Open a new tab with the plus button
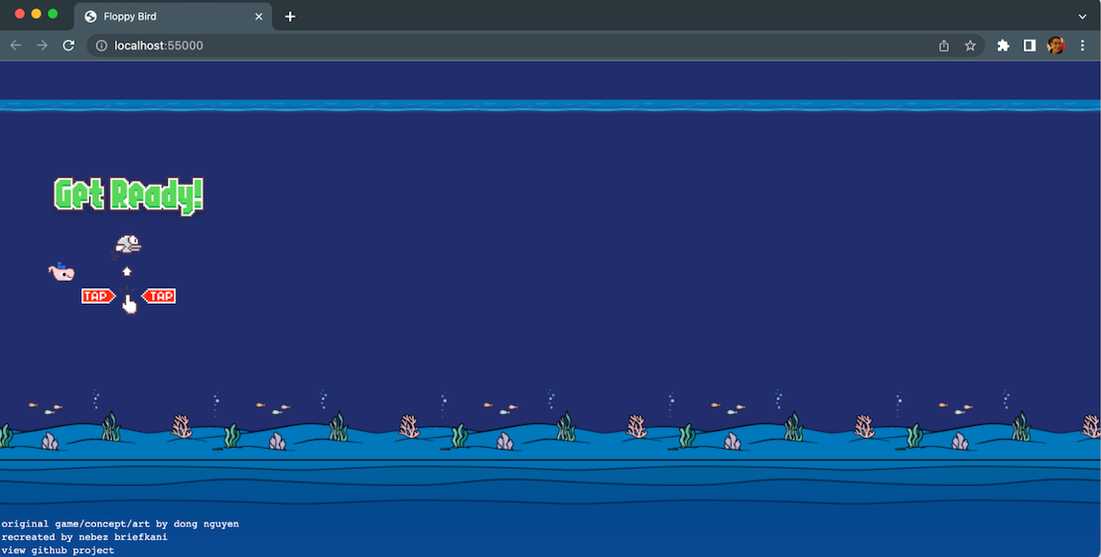Viewport: 1101px width, 557px height. coord(290,17)
